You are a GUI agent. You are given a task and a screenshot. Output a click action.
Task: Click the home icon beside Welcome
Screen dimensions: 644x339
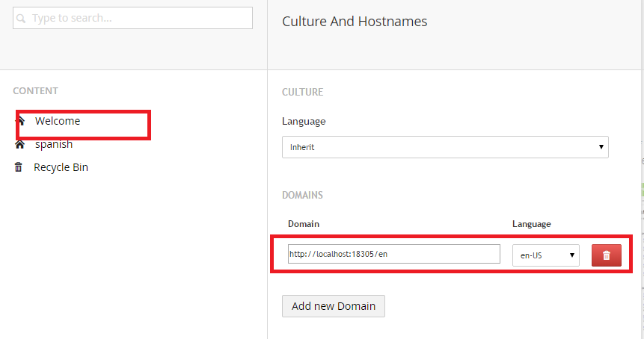(19, 120)
